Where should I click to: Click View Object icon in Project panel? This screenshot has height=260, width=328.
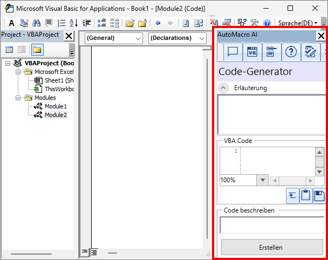[x=22, y=50]
